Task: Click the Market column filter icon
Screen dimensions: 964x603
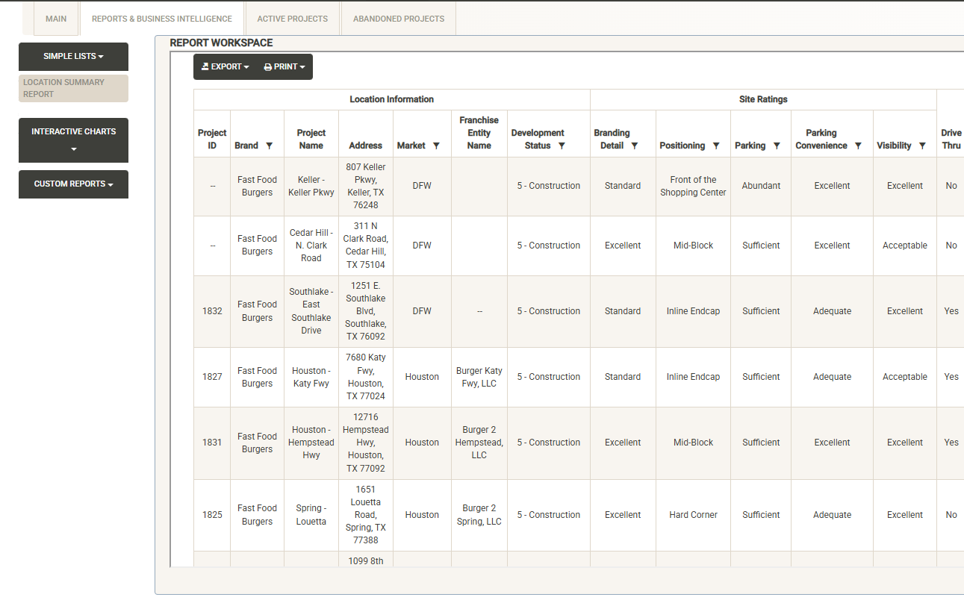Action: 436,146
